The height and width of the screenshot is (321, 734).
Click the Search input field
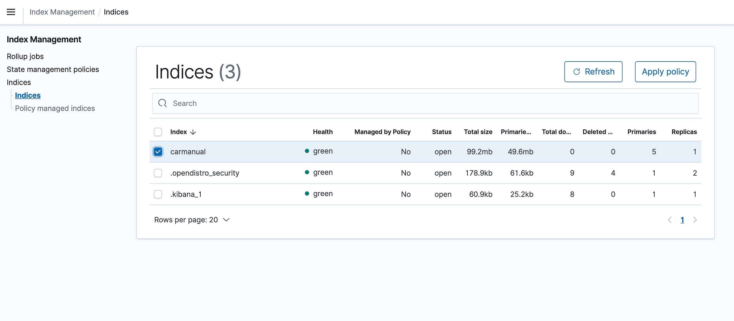[425, 103]
